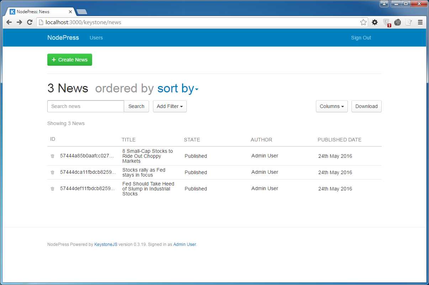Click Admin User in Stocks rally row

coord(265,172)
